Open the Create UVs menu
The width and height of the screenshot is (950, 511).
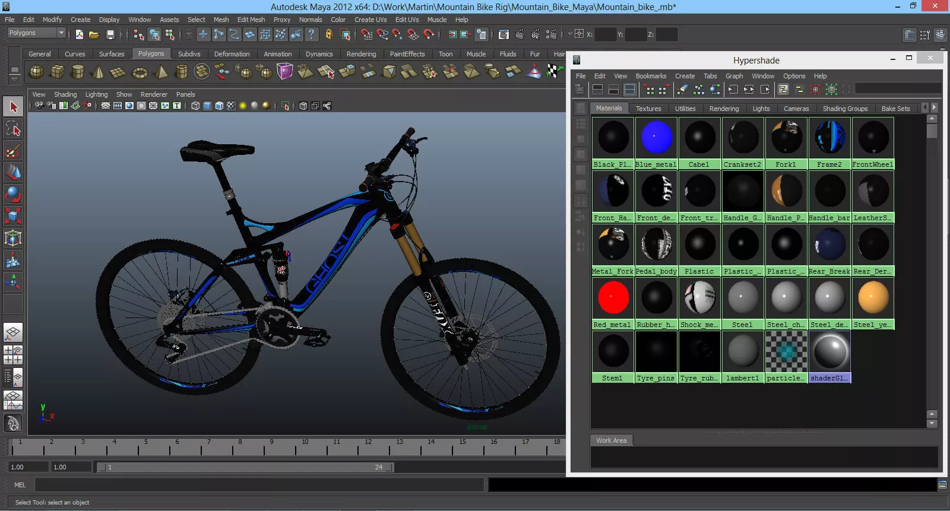370,20
